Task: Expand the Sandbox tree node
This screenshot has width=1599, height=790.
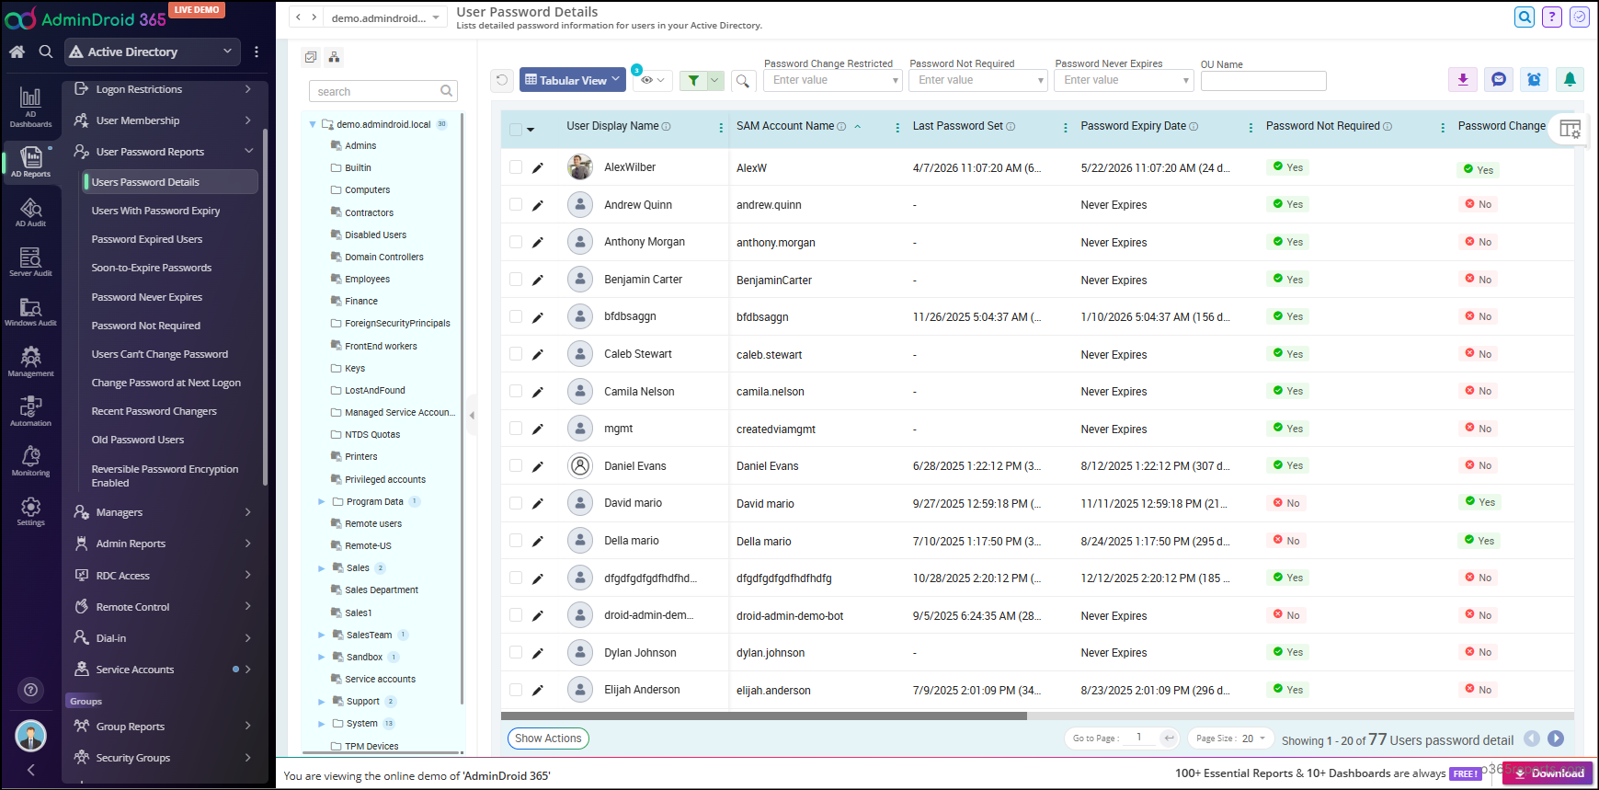Action: tap(322, 658)
